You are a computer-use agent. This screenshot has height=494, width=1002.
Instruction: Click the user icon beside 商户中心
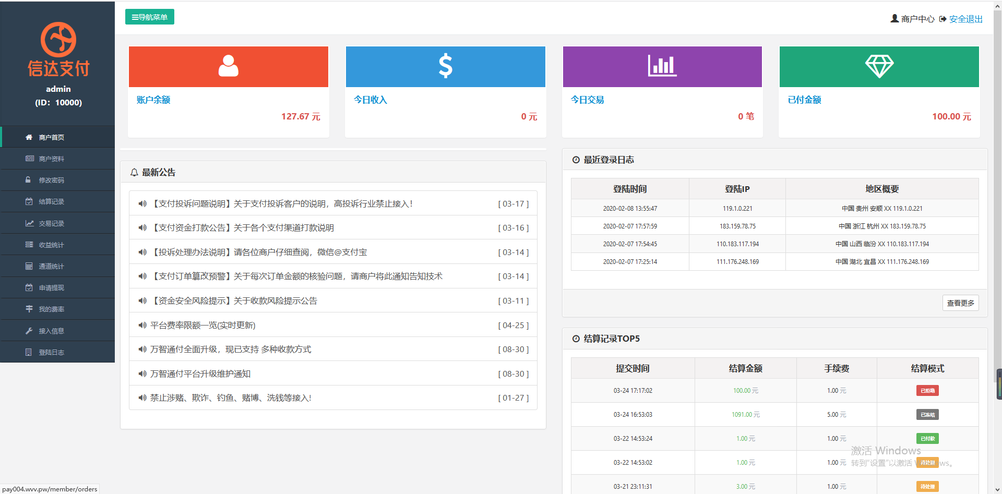pyautogui.click(x=894, y=18)
